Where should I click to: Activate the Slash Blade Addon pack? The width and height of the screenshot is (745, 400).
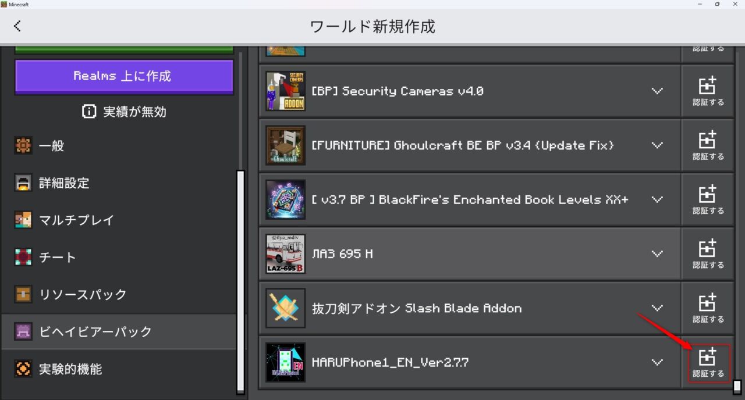pos(708,308)
